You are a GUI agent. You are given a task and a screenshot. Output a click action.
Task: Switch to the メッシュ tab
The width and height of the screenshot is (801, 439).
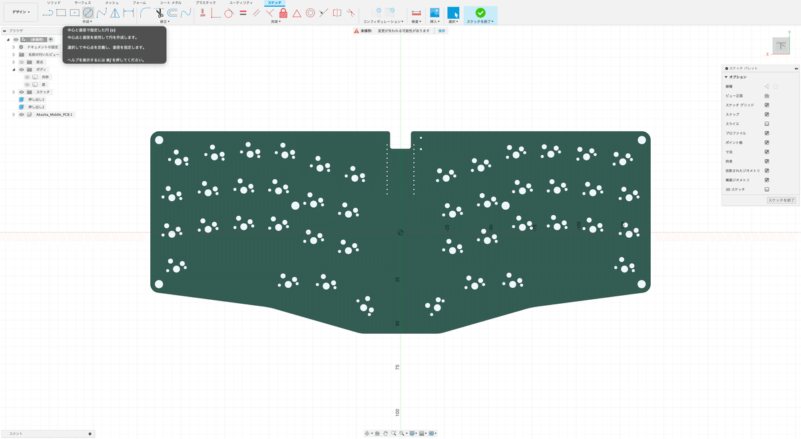[x=111, y=3]
